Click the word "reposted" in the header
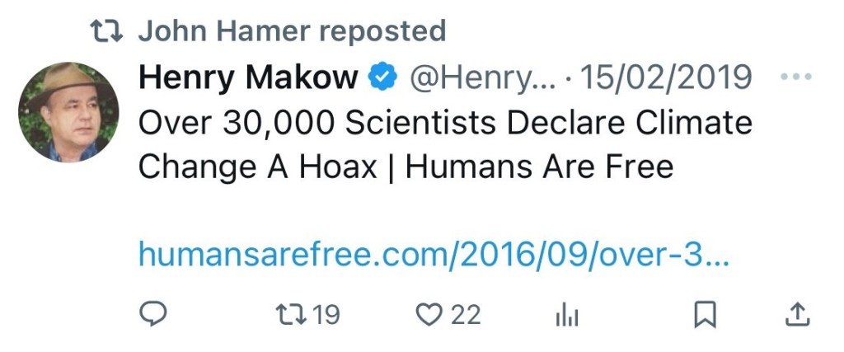The width and height of the screenshot is (844, 352). (382, 32)
